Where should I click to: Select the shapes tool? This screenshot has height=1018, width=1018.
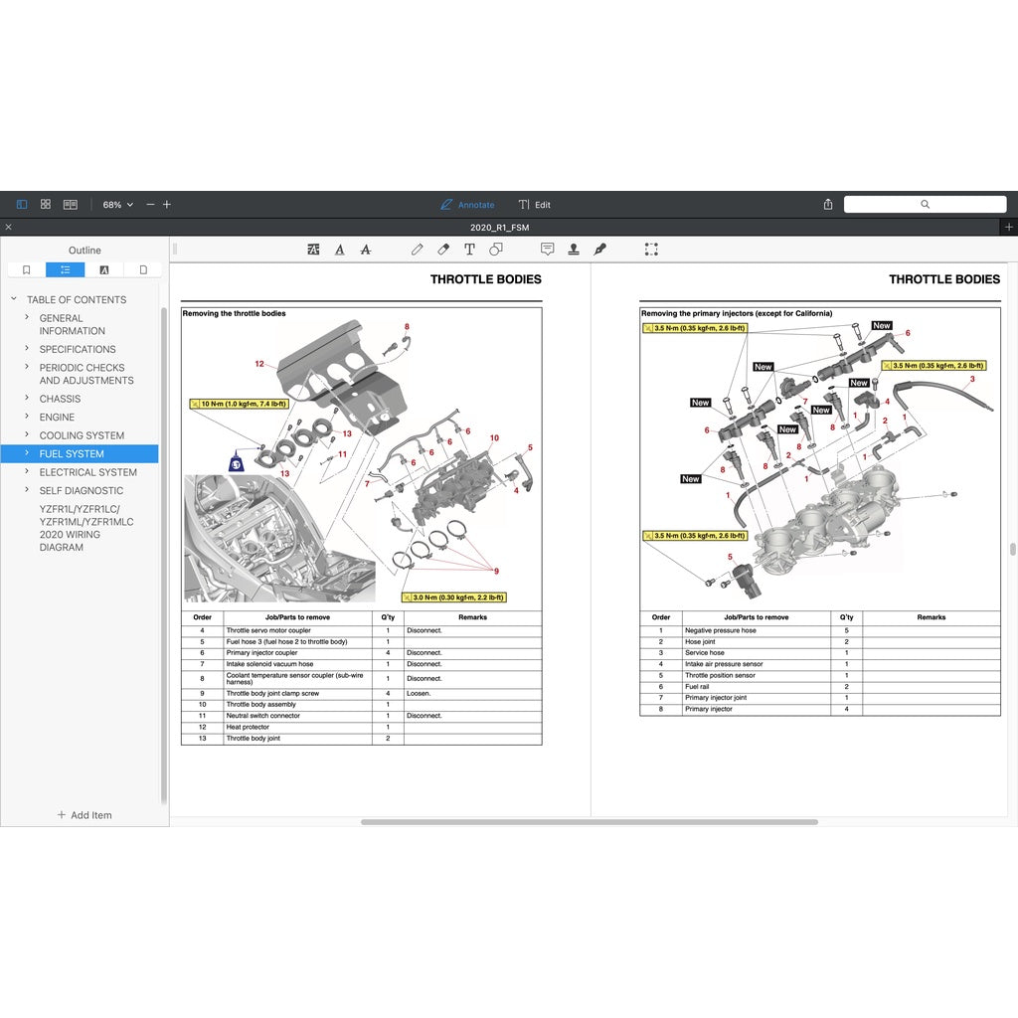pos(496,250)
